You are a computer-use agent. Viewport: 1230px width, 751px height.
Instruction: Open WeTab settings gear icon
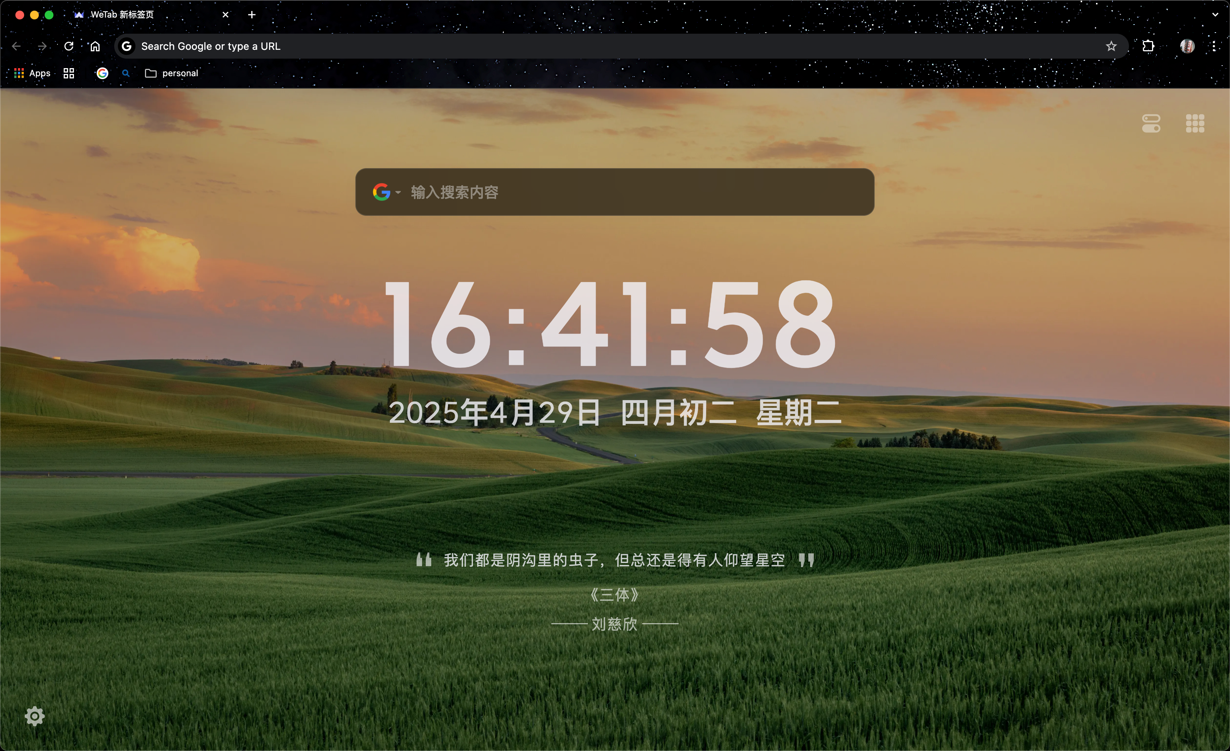pos(34,716)
